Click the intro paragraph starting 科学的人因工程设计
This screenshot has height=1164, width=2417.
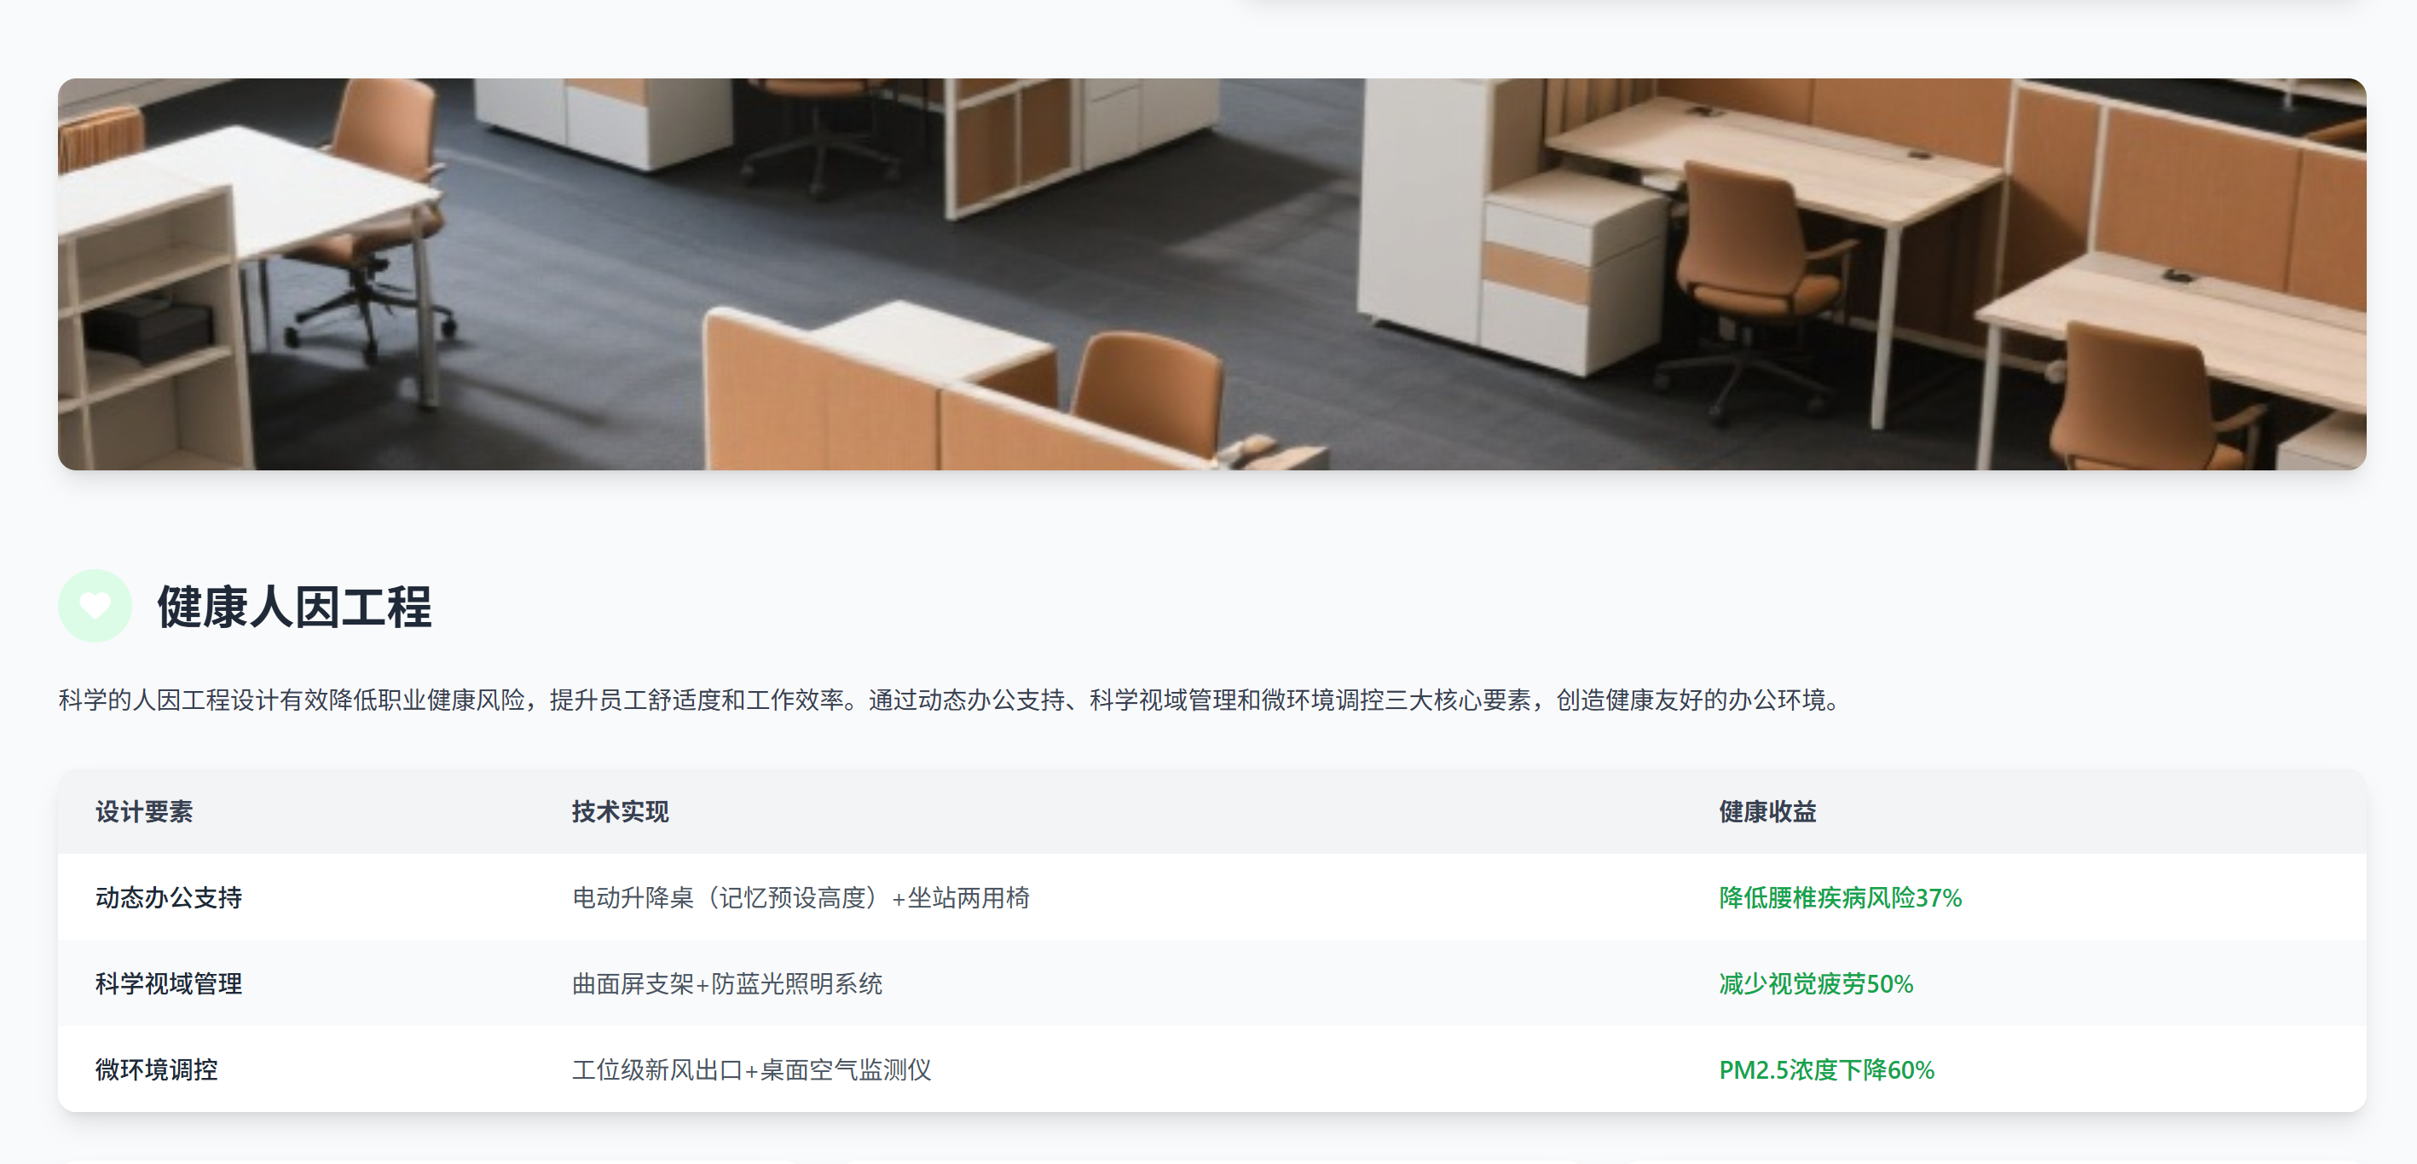[x=950, y=700]
